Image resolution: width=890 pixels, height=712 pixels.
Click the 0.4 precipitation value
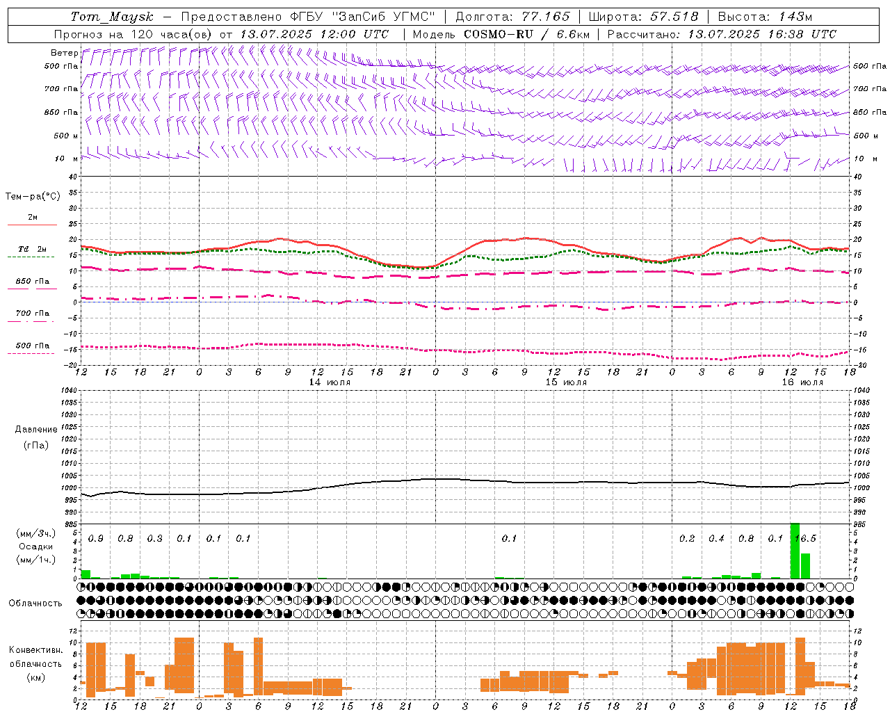click(716, 539)
